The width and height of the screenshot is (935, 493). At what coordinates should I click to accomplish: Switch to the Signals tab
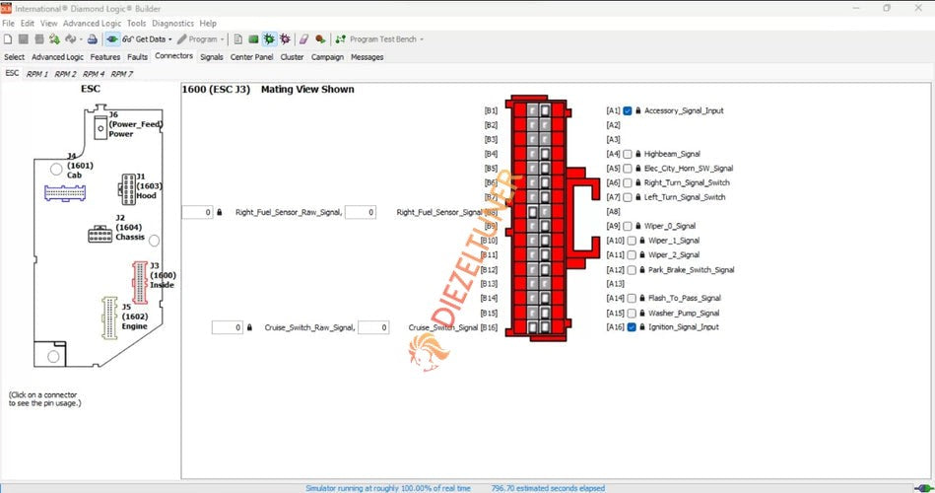212,57
